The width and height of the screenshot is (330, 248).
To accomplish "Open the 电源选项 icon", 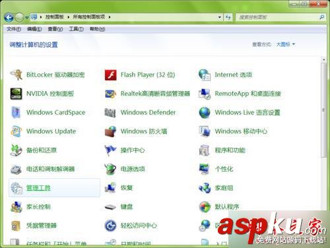I will tap(110, 169).
